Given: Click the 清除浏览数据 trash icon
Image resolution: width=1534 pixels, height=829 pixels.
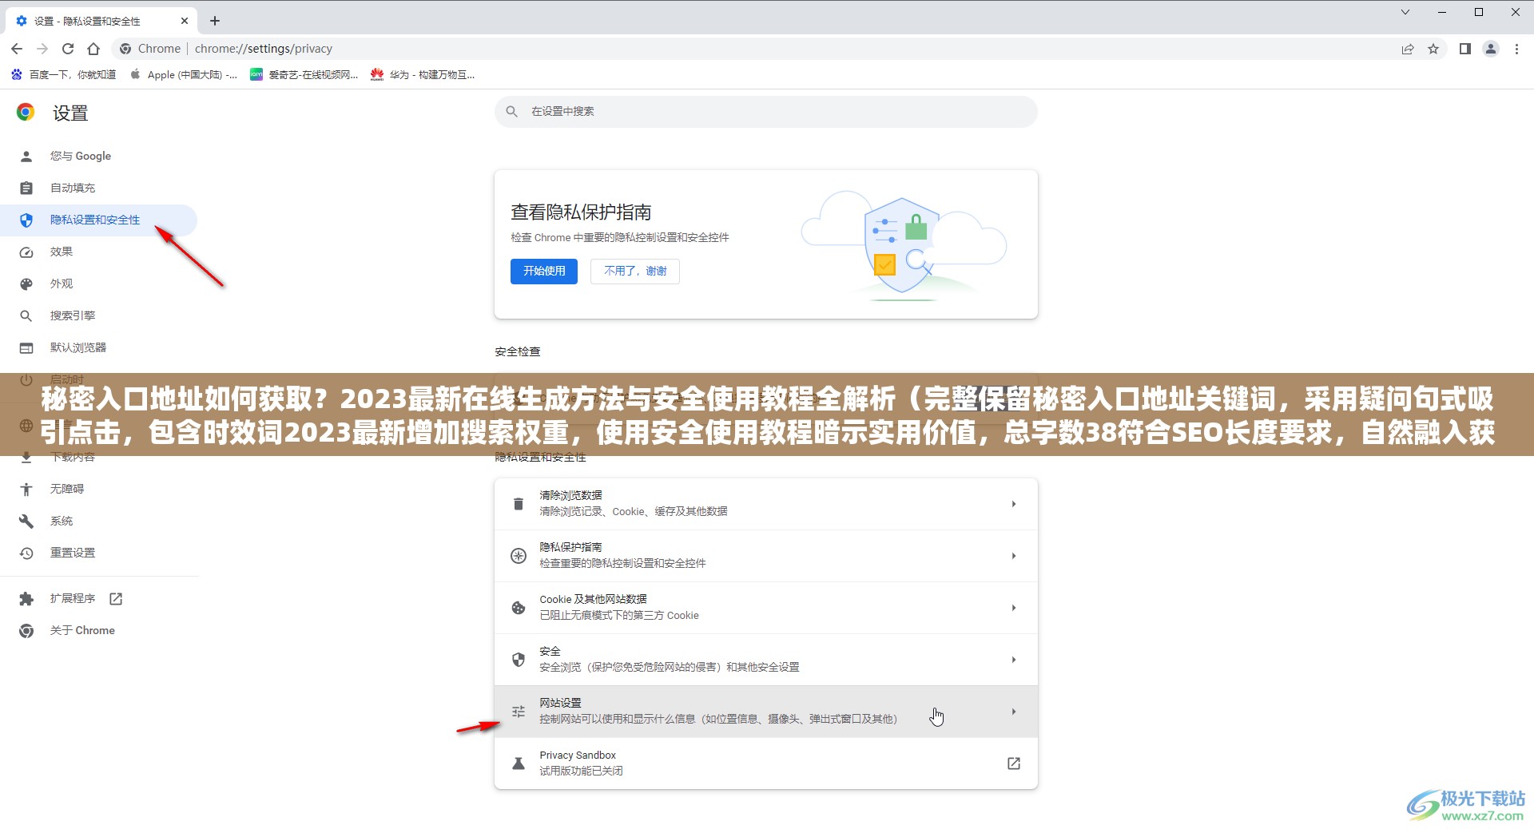Looking at the screenshot, I should (518, 503).
